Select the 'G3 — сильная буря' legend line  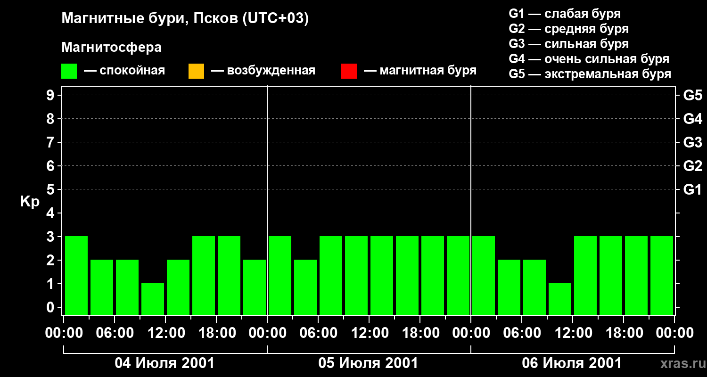tap(569, 44)
